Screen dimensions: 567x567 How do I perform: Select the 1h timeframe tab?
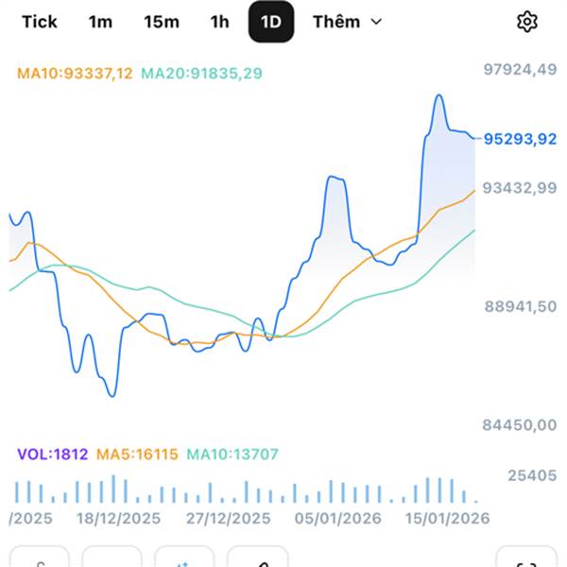[219, 22]
